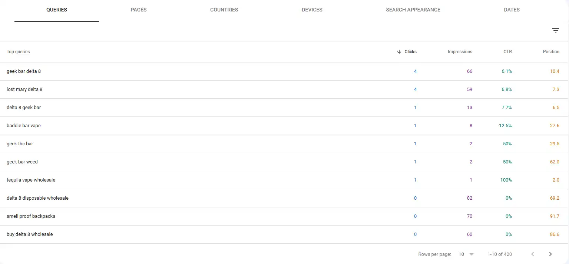Screen dimensions: 569x264
Task: Open 'tequila vape wholesale' query row
Action: [31, 180]
